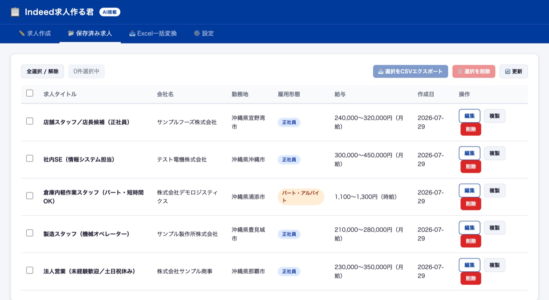
Task: Click the 全選択 / 解除 button
Action: point(42,71)
